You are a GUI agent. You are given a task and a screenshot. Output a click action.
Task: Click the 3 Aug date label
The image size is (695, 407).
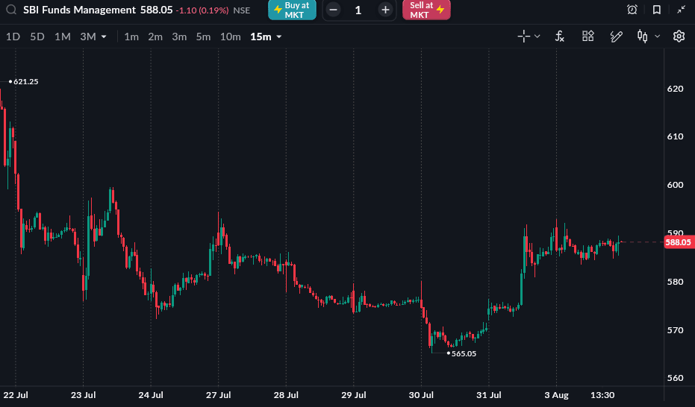point(557,395)
